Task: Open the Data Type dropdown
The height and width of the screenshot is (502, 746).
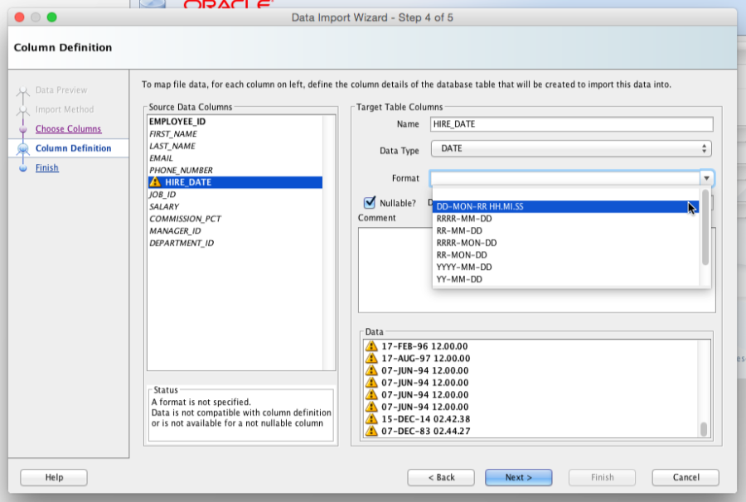Action: [x=704, y=148]
